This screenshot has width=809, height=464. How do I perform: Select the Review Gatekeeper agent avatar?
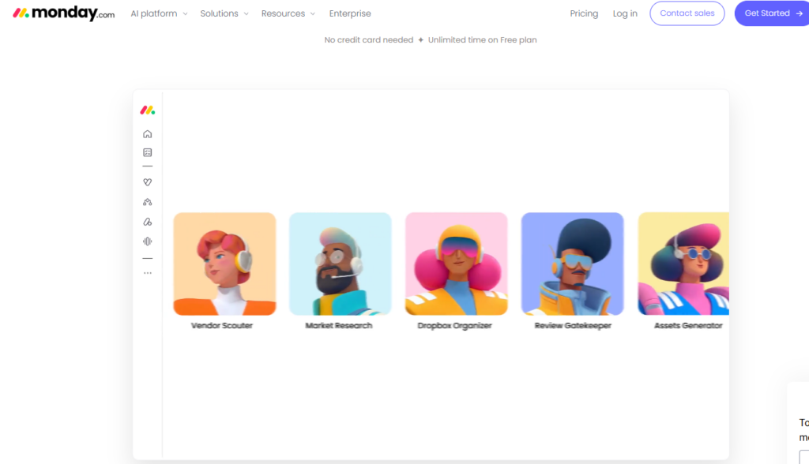click(x=573, y=264)
